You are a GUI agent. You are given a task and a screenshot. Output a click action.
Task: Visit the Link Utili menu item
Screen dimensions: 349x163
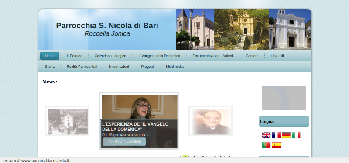coord(277,56)
